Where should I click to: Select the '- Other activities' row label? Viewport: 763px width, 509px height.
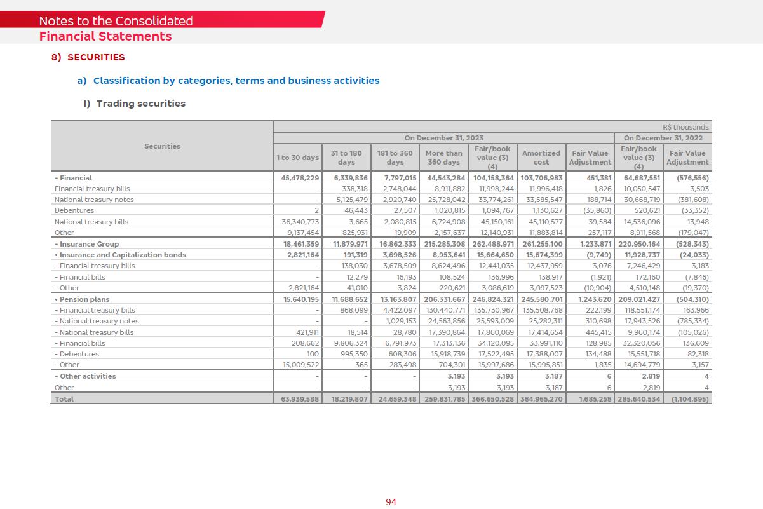point(86,376)
